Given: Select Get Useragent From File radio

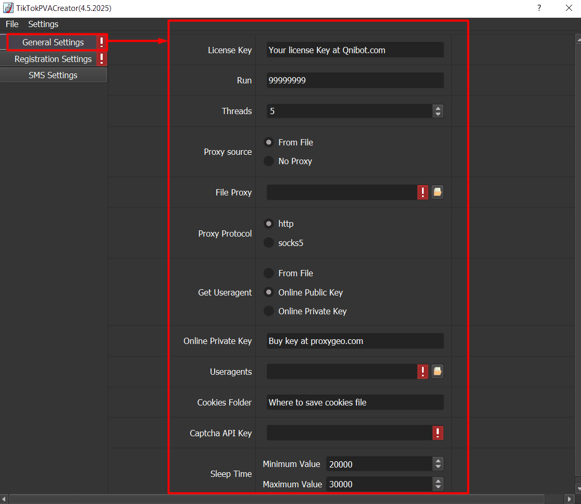Looking at the screenshot, I should point(269,273).
